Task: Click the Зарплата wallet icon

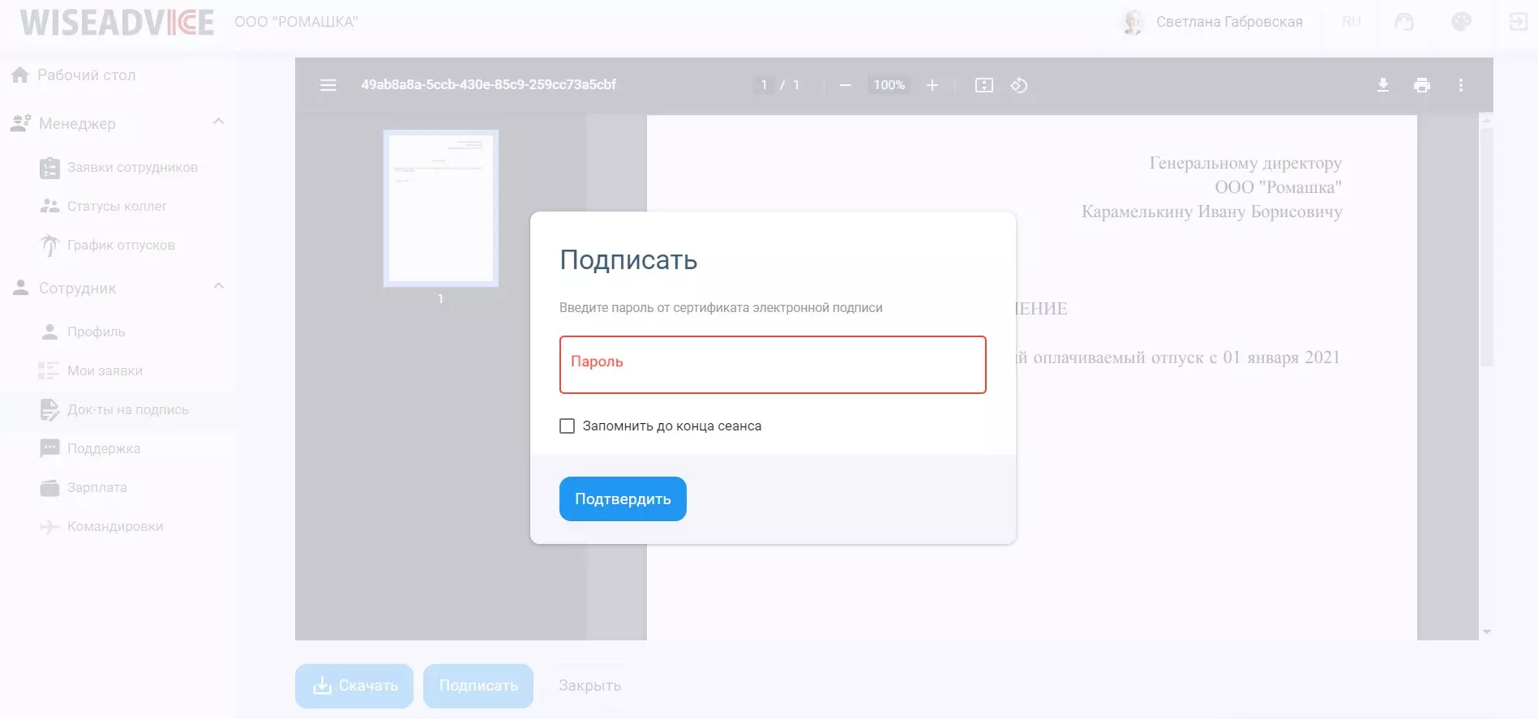Action: [50, 488]
